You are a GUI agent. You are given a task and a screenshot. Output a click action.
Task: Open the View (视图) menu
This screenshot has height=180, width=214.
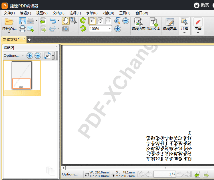pos(42,13)
